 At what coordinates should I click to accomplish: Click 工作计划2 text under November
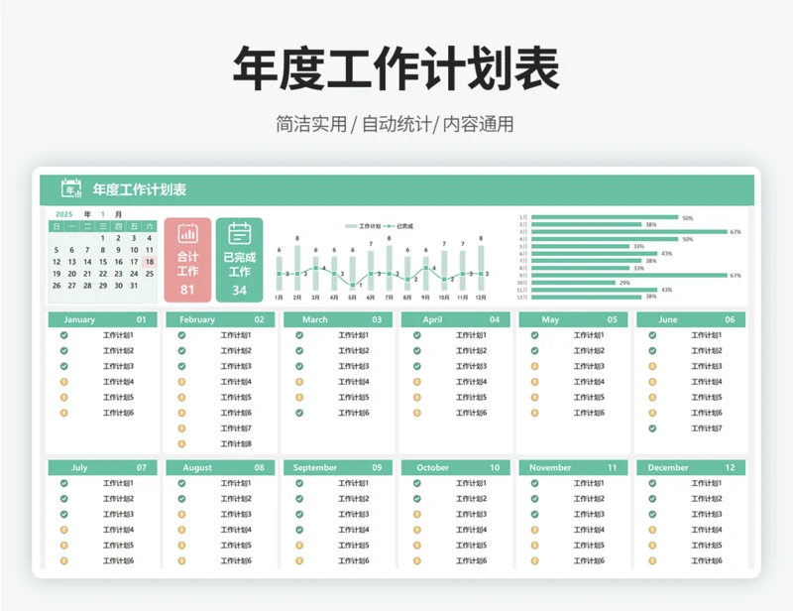pos(589,499)
